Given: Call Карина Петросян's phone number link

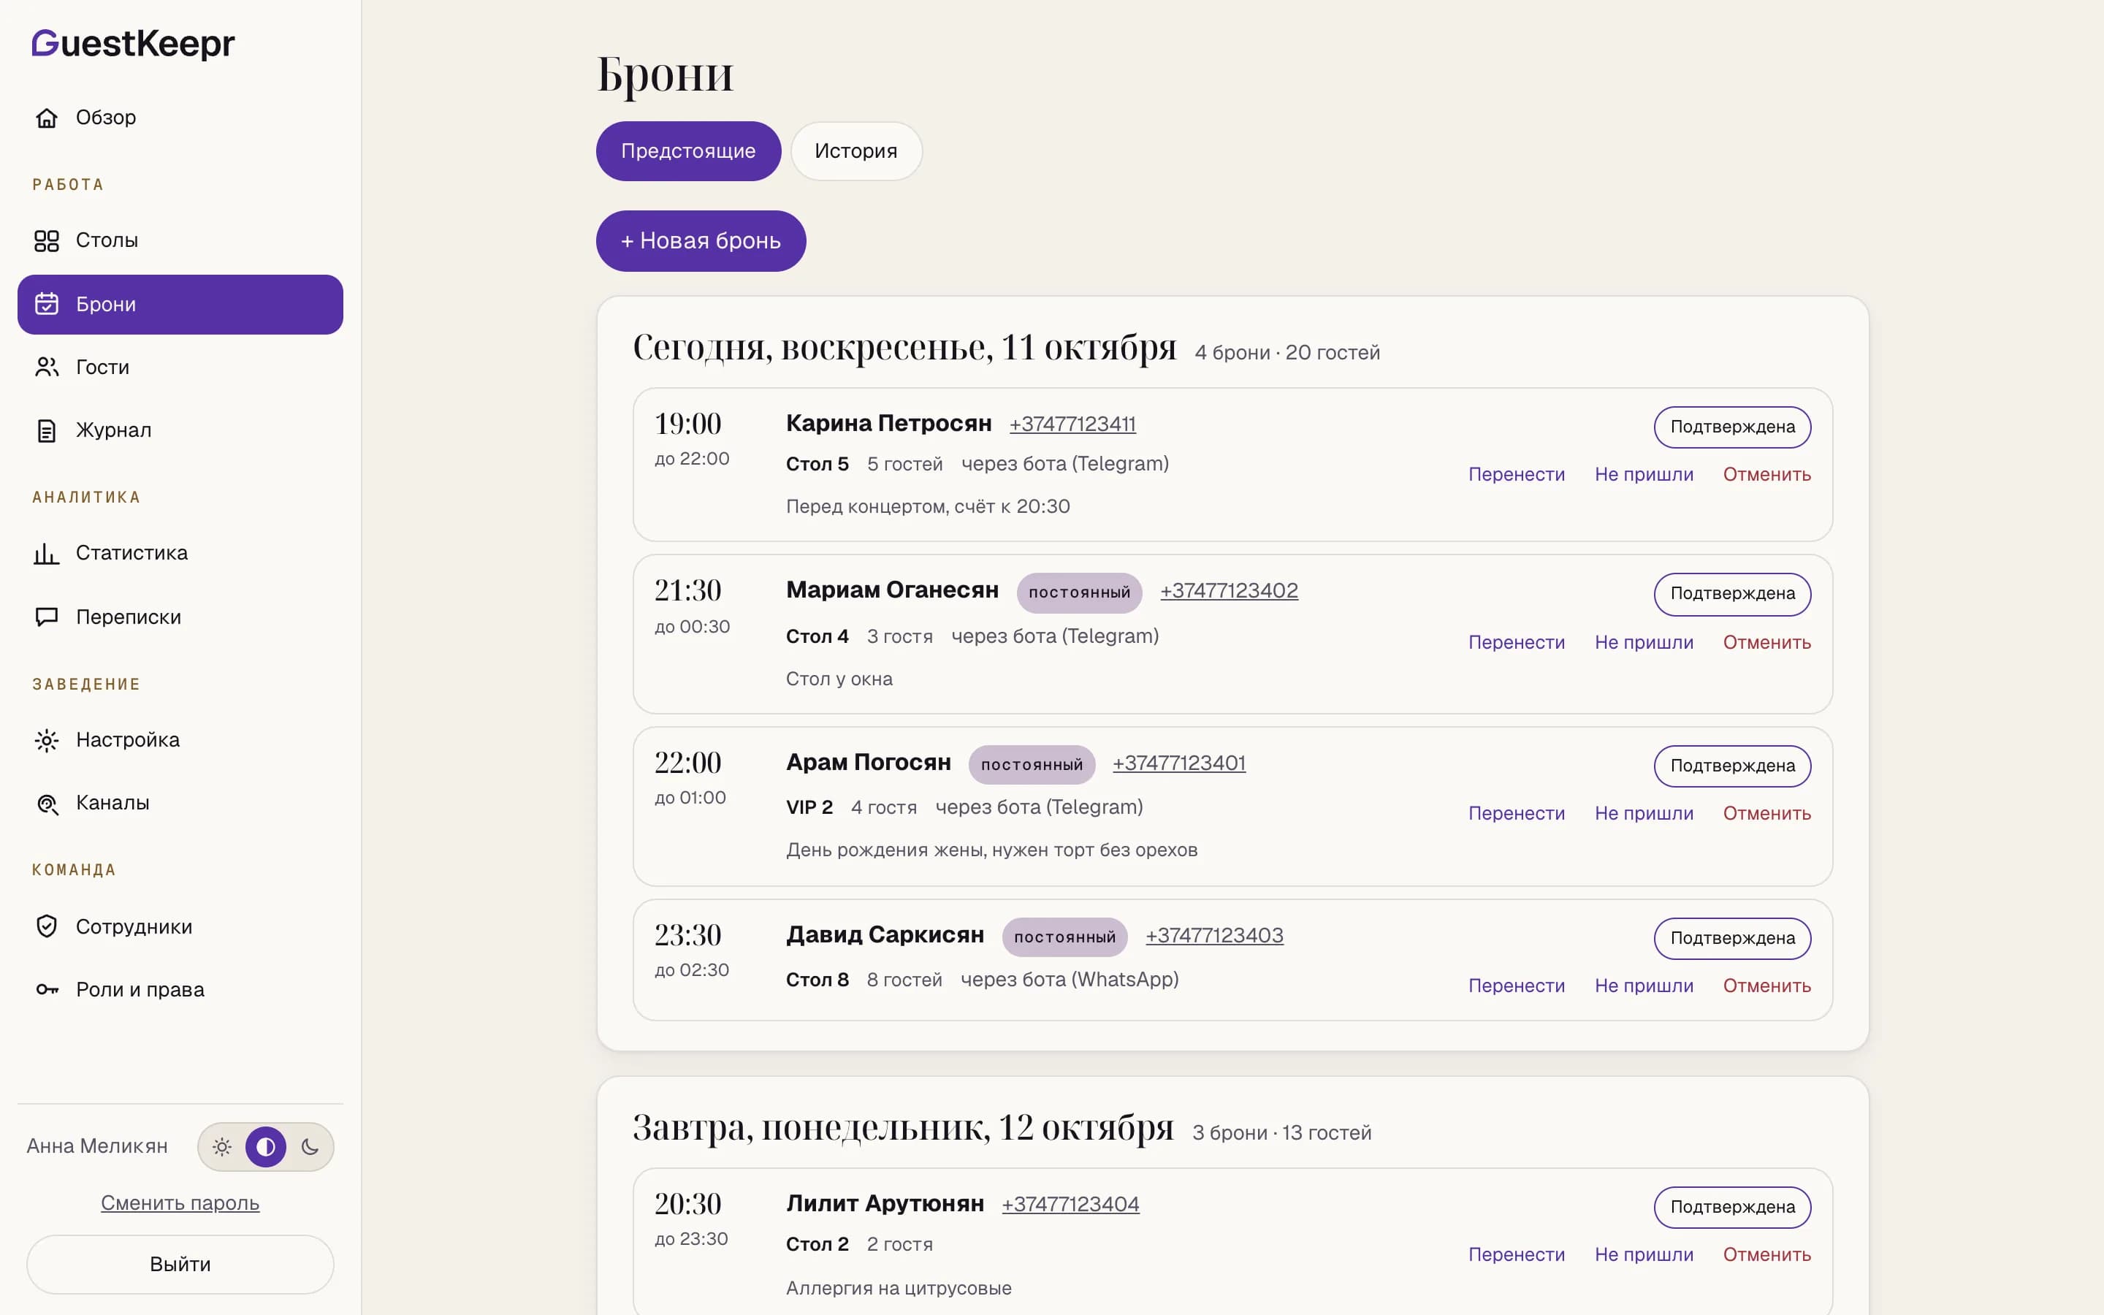Looking at the screenshot, I should pos(1072,424).
